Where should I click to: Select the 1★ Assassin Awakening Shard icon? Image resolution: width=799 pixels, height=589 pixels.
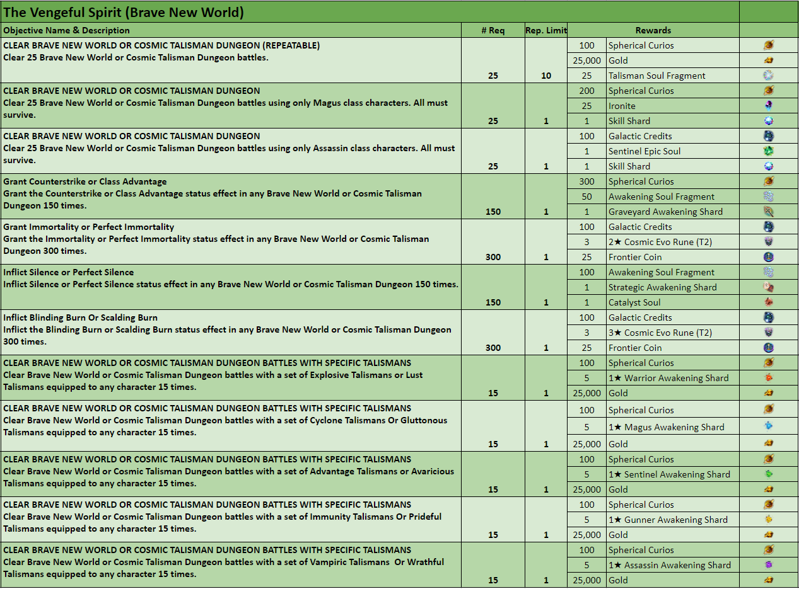click(768, 565)
